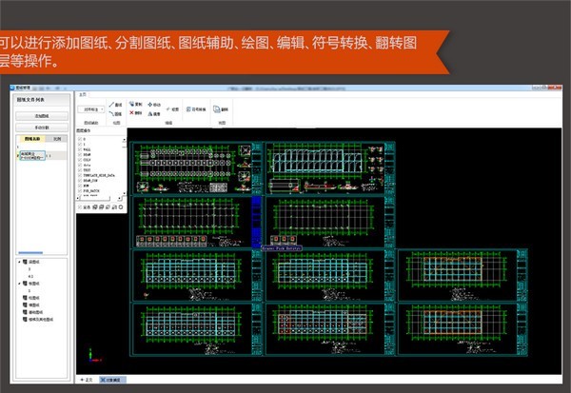Click the drawing name (图纸名称) column header
Screen dimensions: 571x393
coord(31,139)
